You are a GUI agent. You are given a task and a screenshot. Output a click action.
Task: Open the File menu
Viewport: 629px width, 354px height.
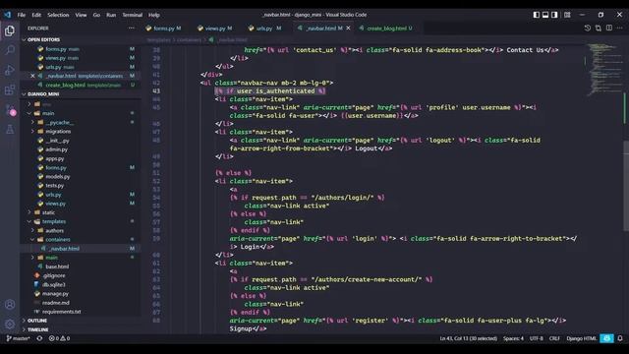[x=22, y=15]
